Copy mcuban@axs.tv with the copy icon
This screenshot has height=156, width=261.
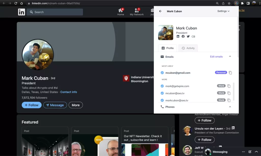(x=229, y=93)
